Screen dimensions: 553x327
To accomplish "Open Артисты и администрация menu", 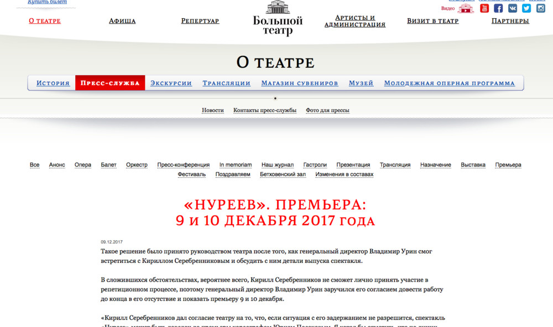I will tap(355, 21).
